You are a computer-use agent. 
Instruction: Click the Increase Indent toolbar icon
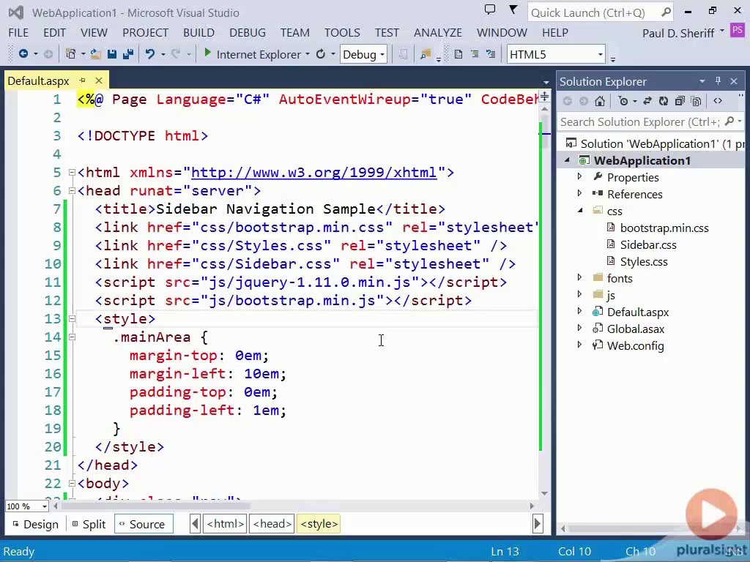click(x=475, y=54)
